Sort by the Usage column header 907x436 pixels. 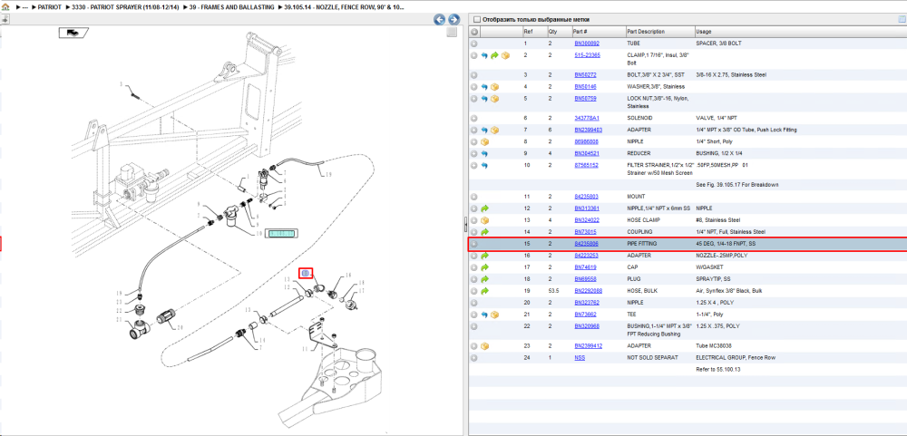(801, 32)
